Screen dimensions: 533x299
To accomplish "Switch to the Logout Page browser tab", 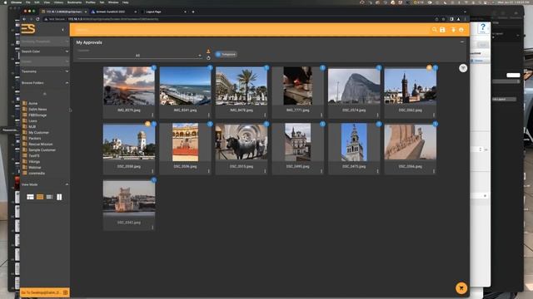I will tap(164, 12).
